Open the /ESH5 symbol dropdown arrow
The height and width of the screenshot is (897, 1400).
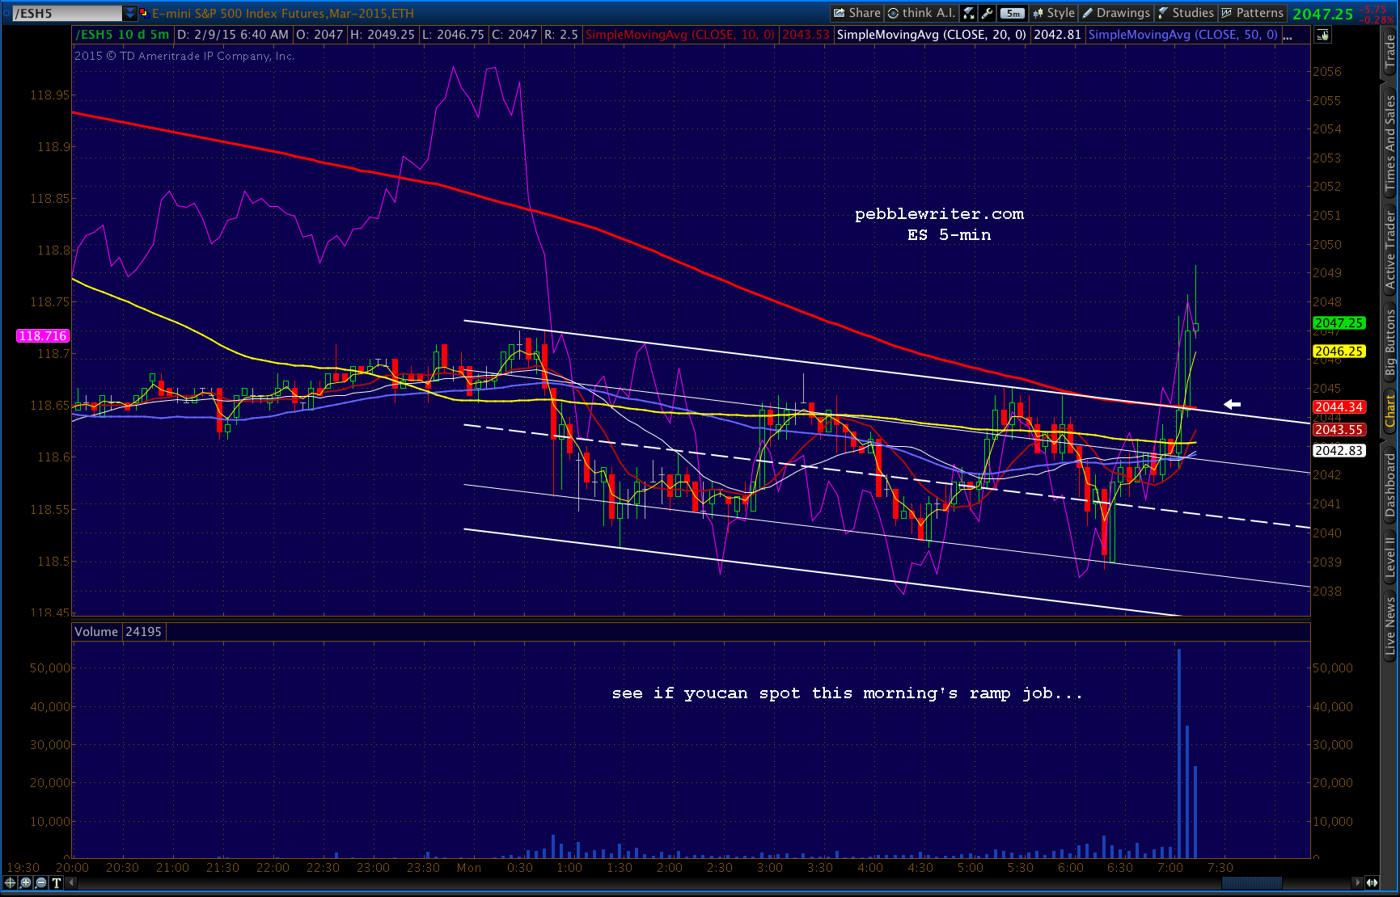click(129, 13)
